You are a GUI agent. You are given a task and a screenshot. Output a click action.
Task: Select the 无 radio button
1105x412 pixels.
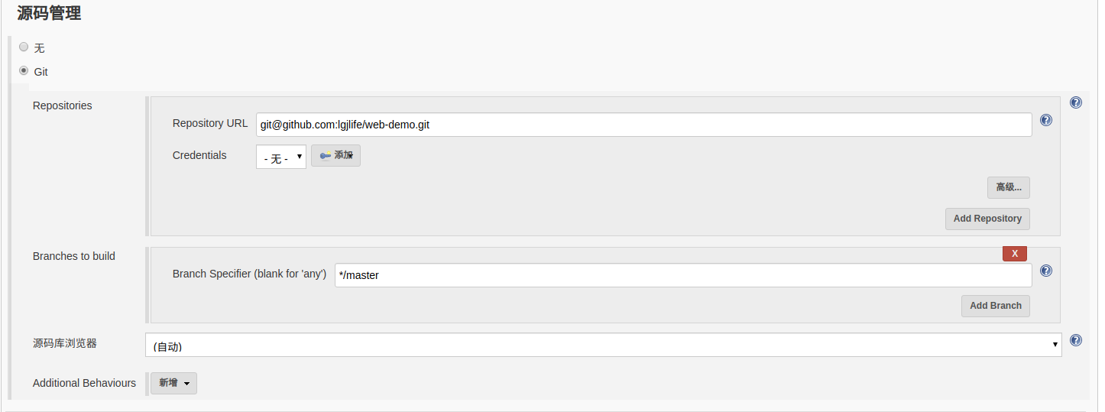click(x=24, y=47)
